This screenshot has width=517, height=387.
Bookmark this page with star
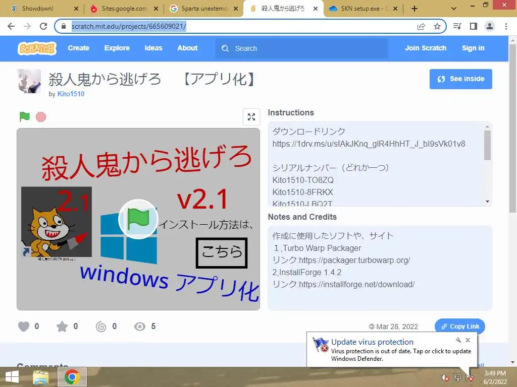(x=437, y=26)
